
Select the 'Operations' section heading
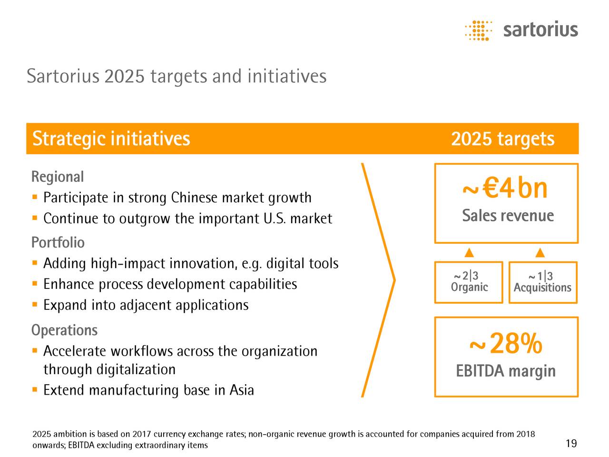tap(64, 330)
